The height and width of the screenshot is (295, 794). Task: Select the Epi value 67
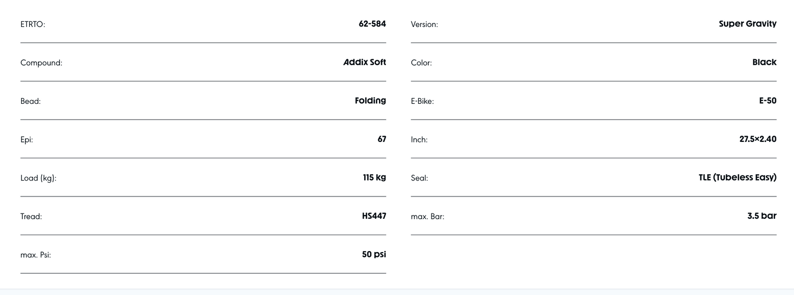(x=382, y=139)
